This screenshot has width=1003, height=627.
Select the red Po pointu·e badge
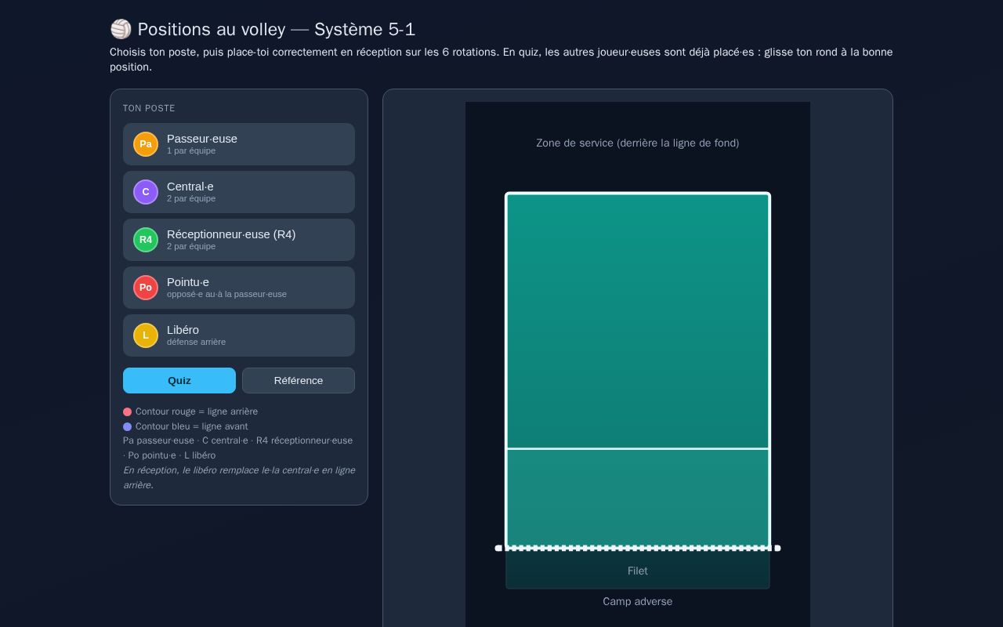tap(146, 288)
